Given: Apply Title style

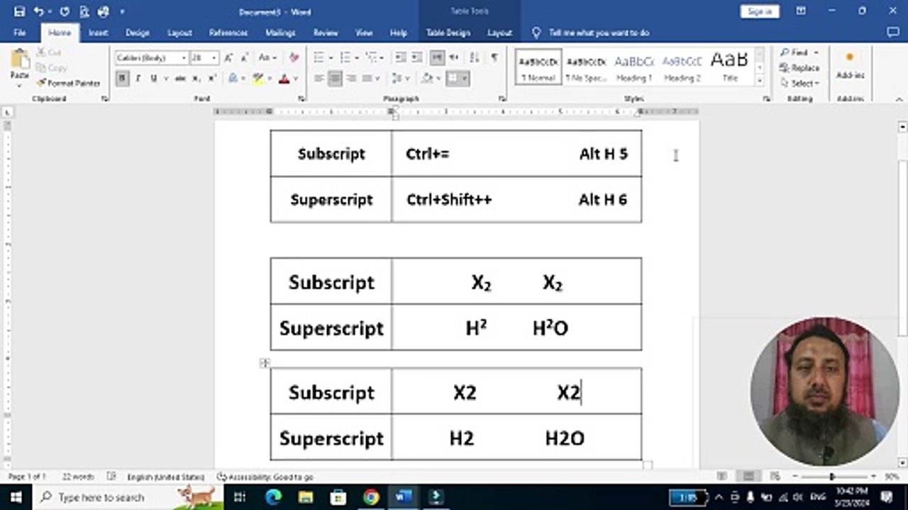Looking at the screenshot, I should tap(730, 67).
